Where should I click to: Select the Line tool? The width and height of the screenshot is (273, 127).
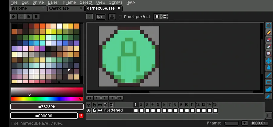click(269, 75)
